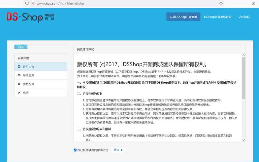Click the 二、协议许可的权利 heading
The image size is (259, 162).
(x=90, y=94)
